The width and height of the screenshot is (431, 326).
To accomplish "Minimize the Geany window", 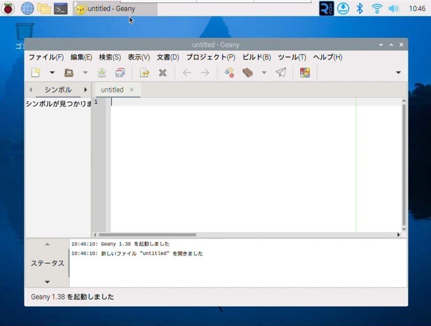I will (381, 44).
